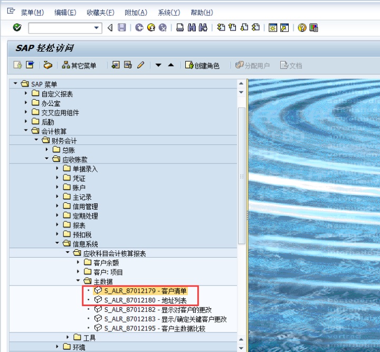Viewport: 380px width, 352px height.
Task: Click the Move Favorites Down arrow
Action: (x=158, y=65)
